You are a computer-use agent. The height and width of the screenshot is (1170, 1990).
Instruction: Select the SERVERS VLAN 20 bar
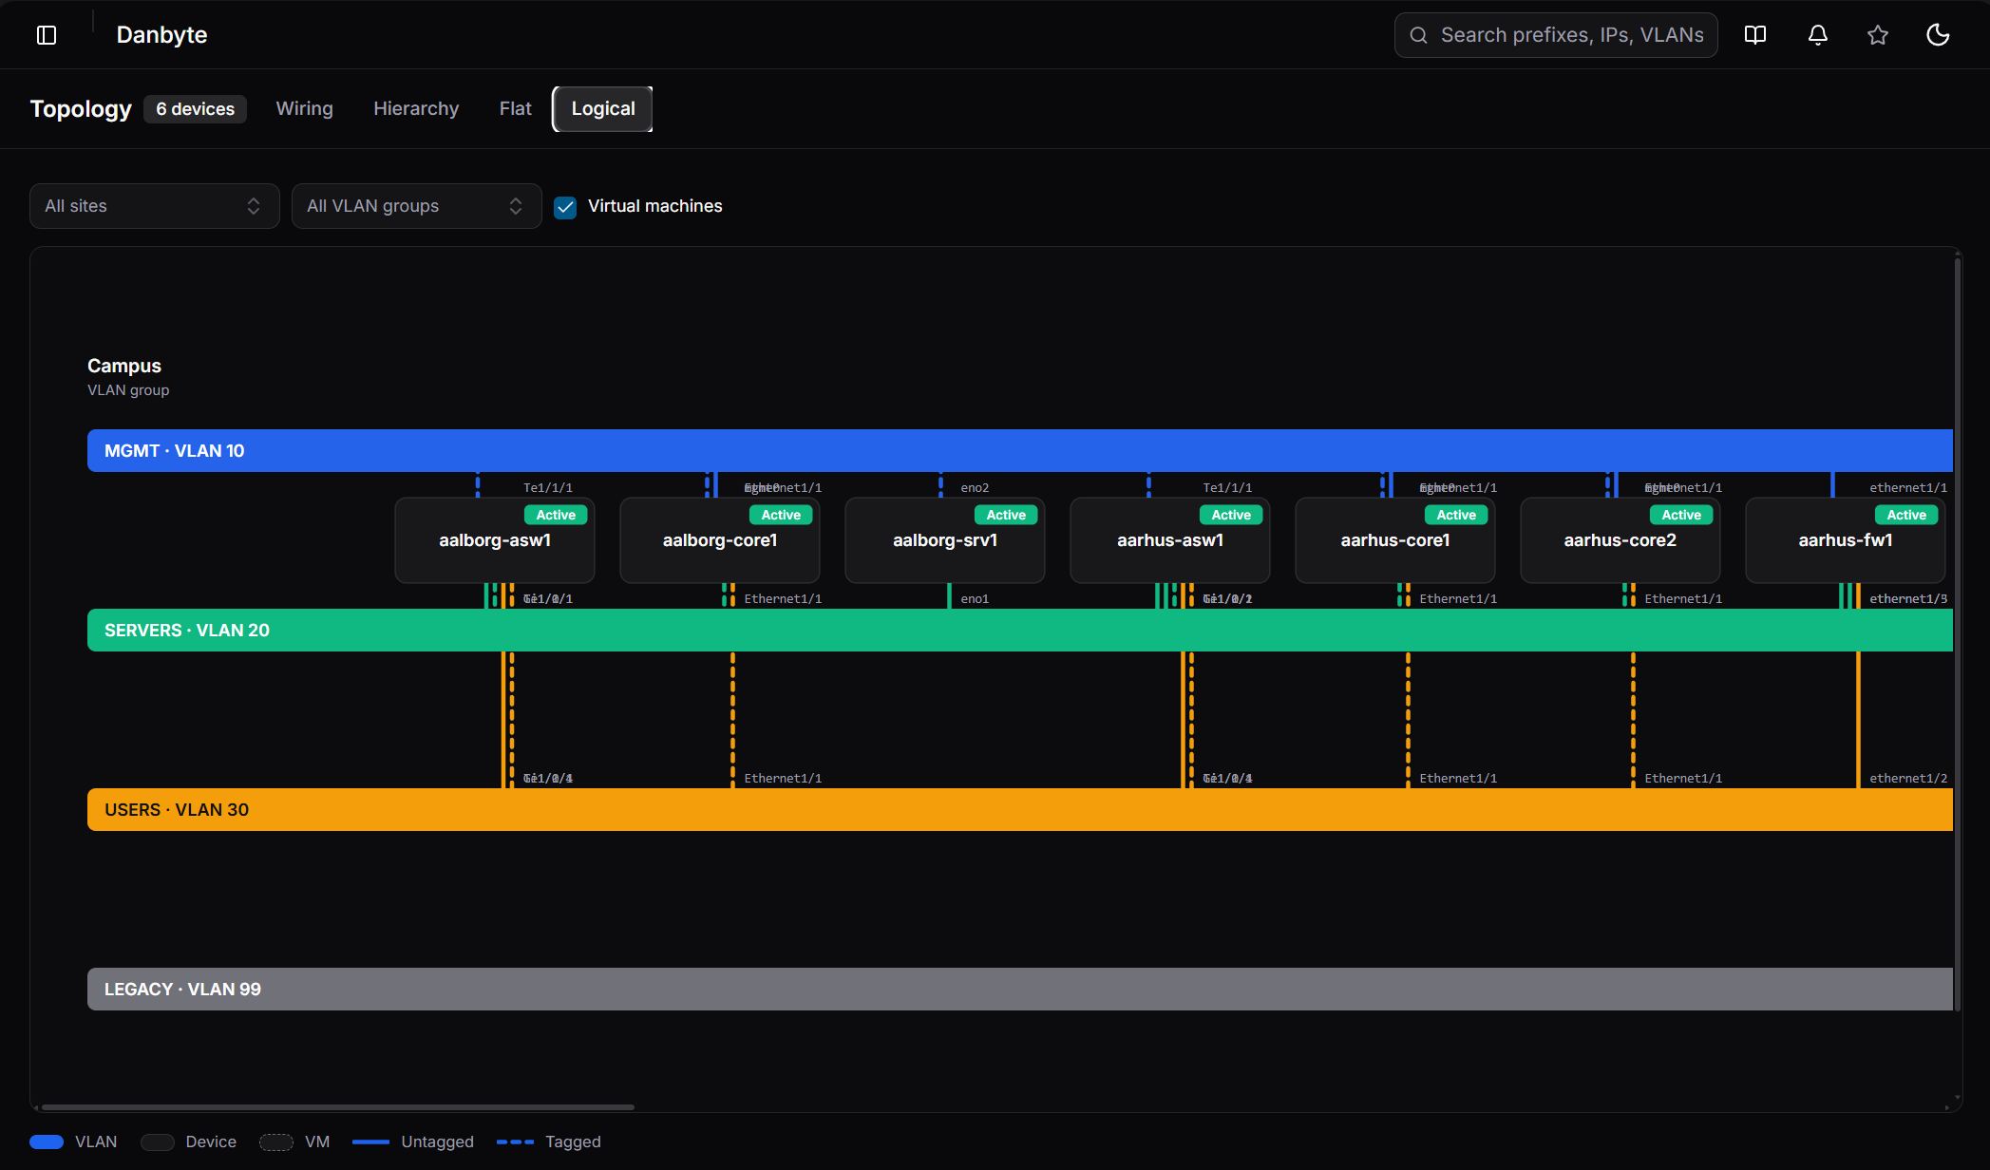1020,631
